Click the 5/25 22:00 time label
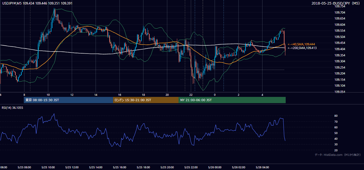Image resolution: width=364 pixels, height=170 pixels. [x=191, y=167]
